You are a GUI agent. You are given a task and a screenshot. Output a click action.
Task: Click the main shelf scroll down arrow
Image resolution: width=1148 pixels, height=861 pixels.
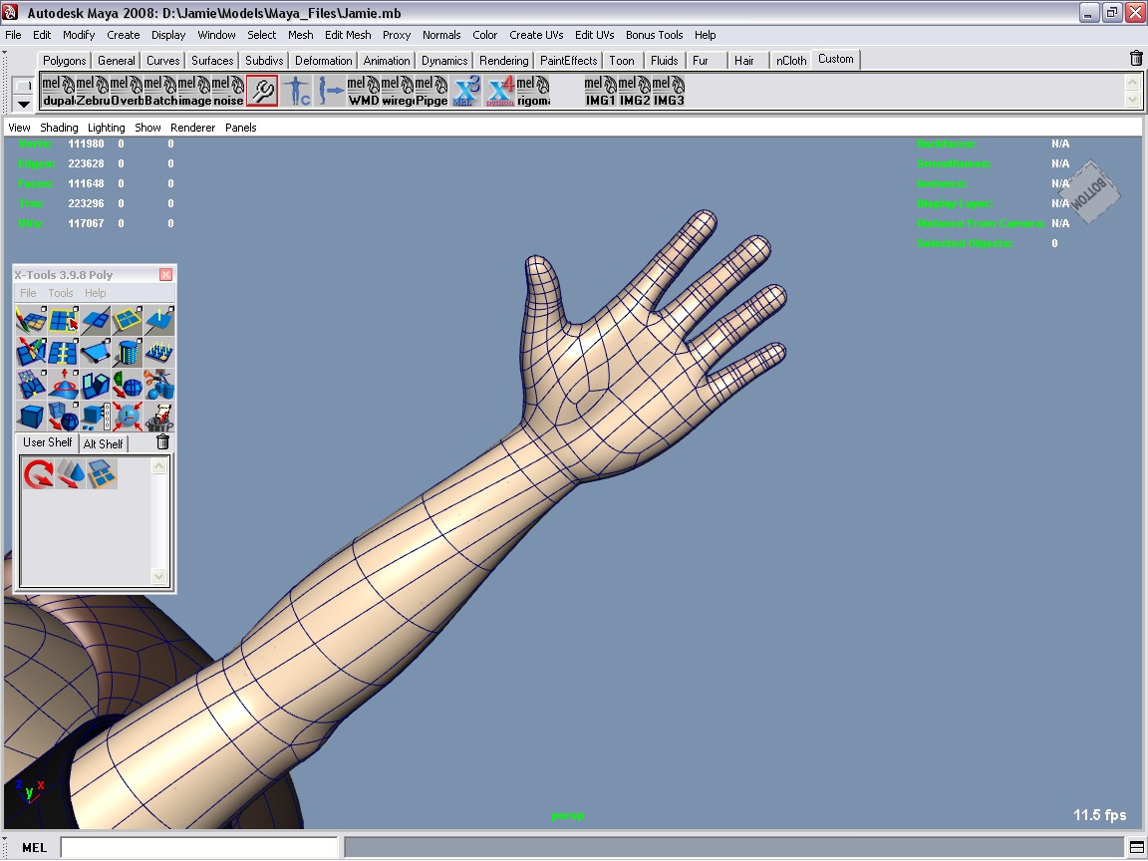pos(1133,99)
